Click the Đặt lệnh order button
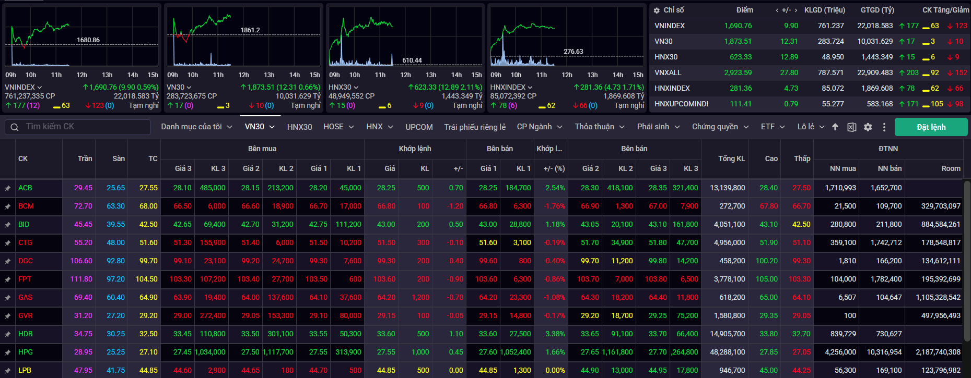Image resolution: width=971 pixels, height=378 pixels. coord(931,127)
